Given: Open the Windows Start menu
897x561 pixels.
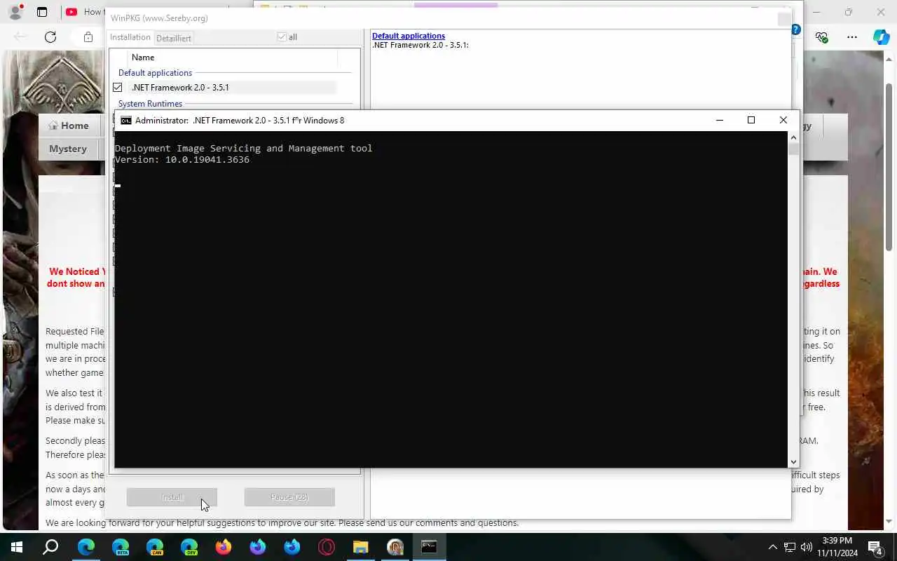Looking at the screenshot, I should click(x=17, y=547).
